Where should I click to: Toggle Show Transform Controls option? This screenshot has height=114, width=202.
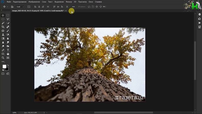click(x=29, y=7)
